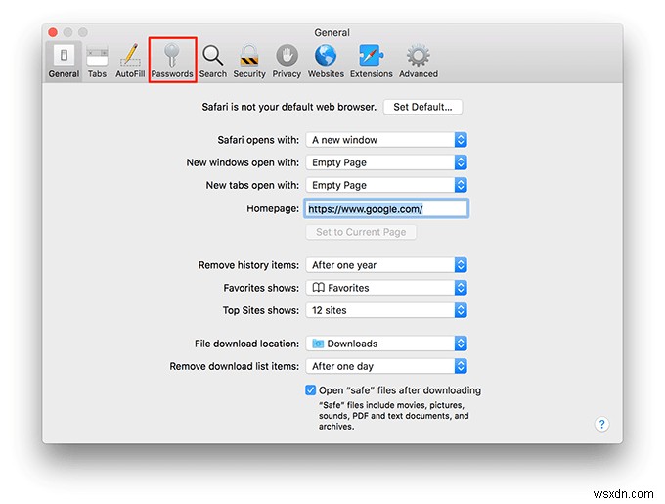The image size is (665, 504).
Task: Expand the New windows open with dropdown
Action: [386, 162]
